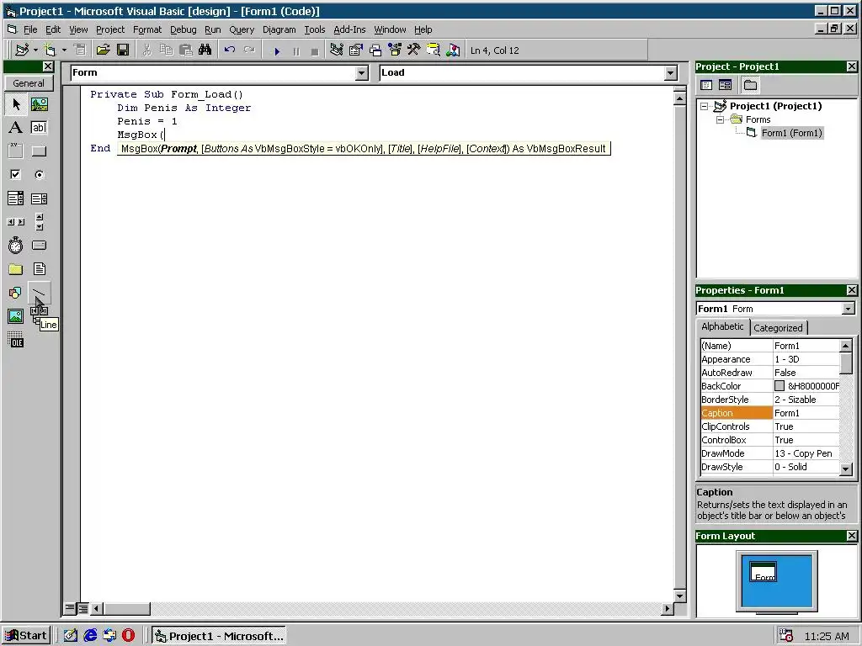
Task: Click the Break pause toolbar button
Action: [296, 51]
